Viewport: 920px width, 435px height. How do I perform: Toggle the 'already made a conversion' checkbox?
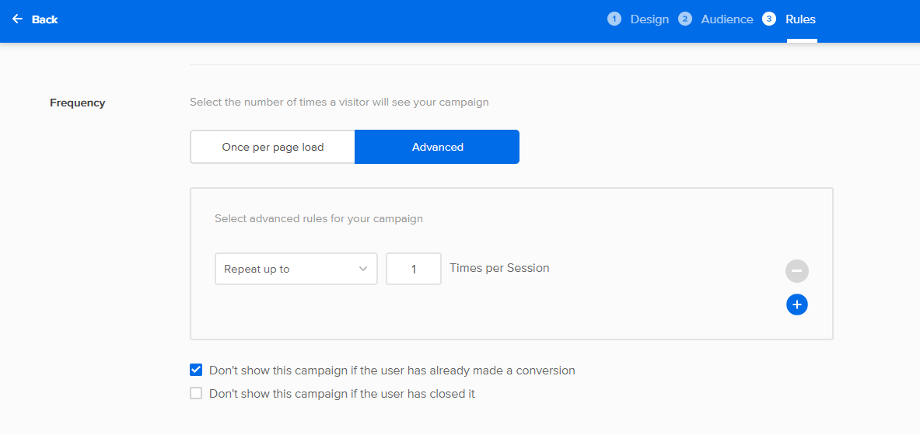pos(196,370)
